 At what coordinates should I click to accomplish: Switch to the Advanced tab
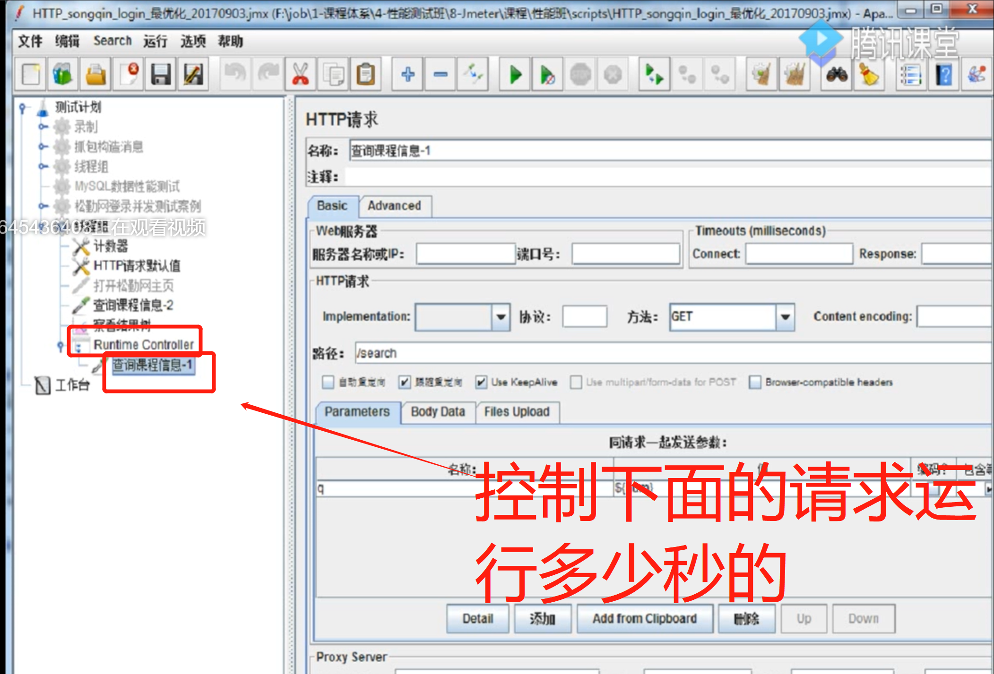point(394,206)
